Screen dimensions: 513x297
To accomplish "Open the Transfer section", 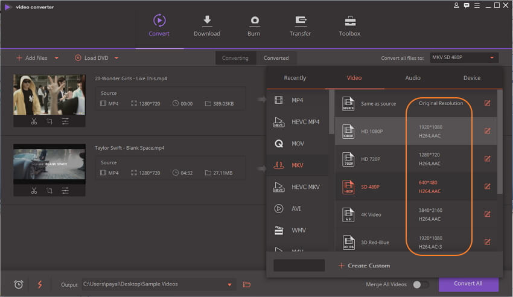I will point(301,25).
